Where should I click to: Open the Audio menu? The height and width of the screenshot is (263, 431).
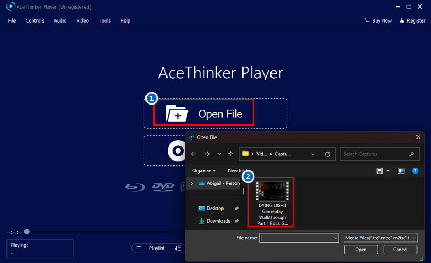point(60,20)
